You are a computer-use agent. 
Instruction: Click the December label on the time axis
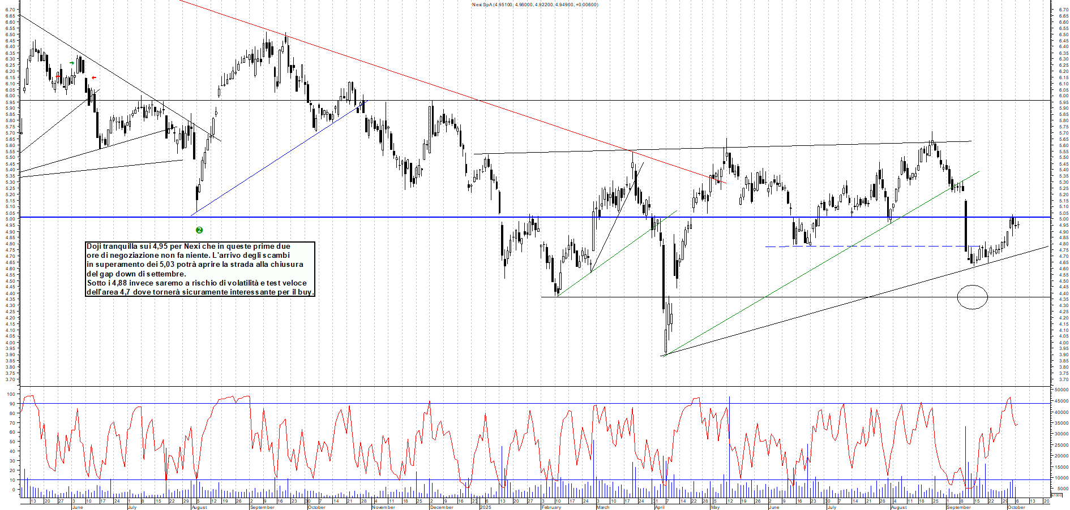pyautogui.click(x=442, y=507)
